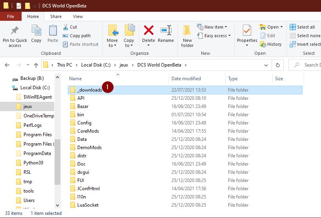321x218 pixels.
Task: Open the History option in ribbon
Action: [271, 44]
